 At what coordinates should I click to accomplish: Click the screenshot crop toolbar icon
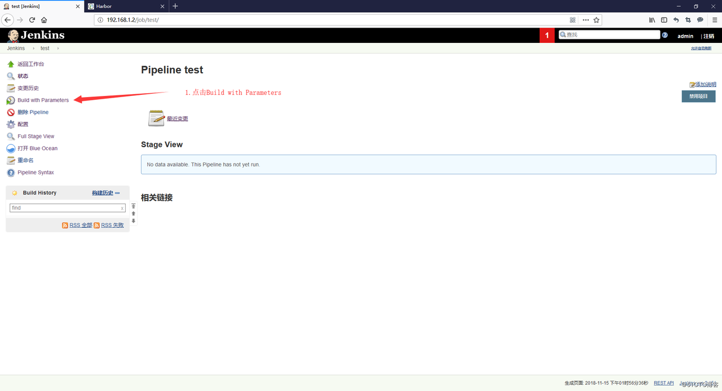[688, 20]
